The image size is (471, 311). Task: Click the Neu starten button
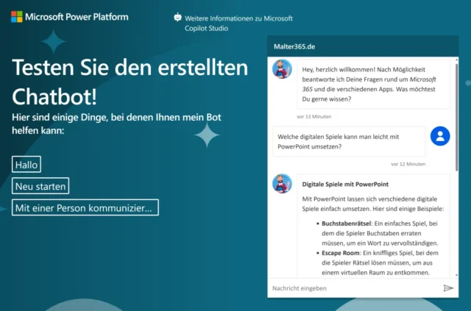click(x=41, y=187)
